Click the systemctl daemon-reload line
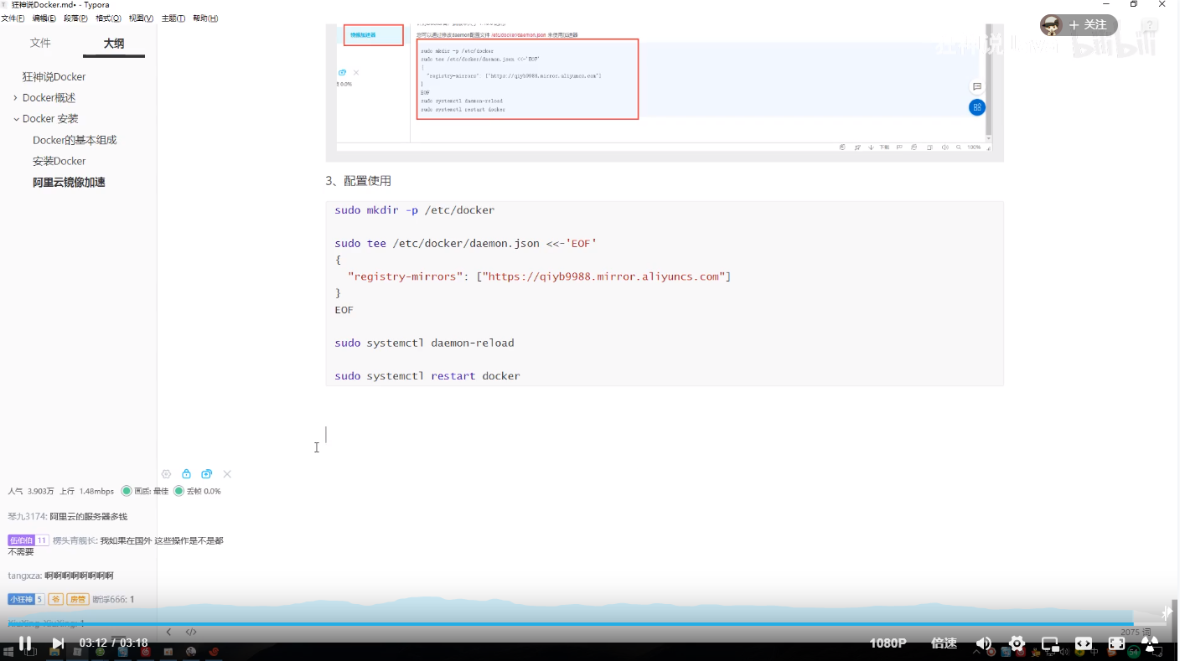This screenshot has height=661, width=1180. [x=424, y=343]
